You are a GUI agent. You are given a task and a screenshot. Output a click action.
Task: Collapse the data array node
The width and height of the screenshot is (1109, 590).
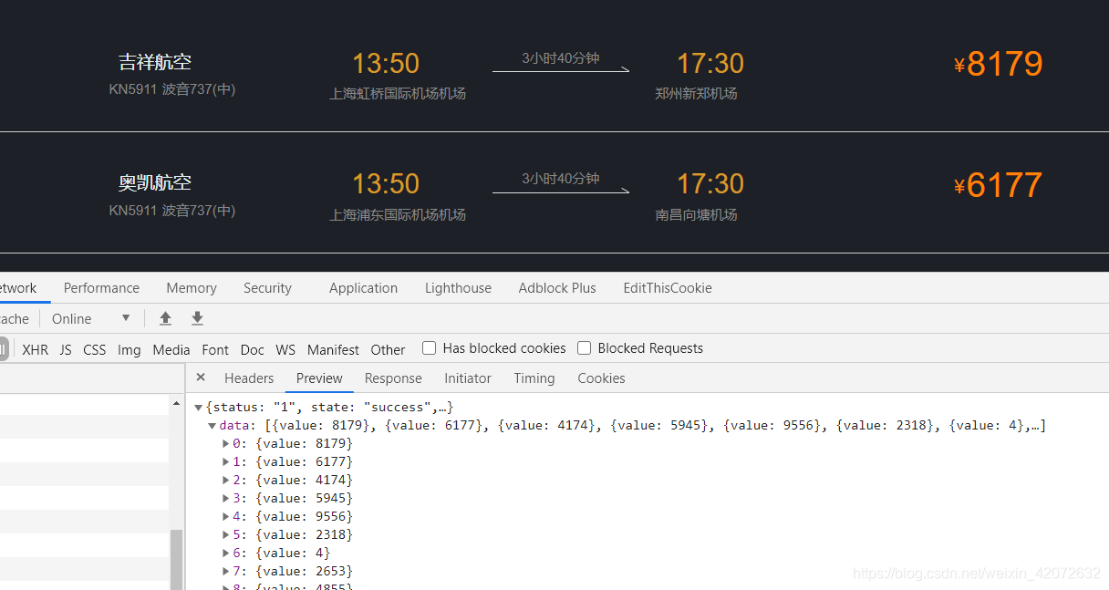(212, 426)
